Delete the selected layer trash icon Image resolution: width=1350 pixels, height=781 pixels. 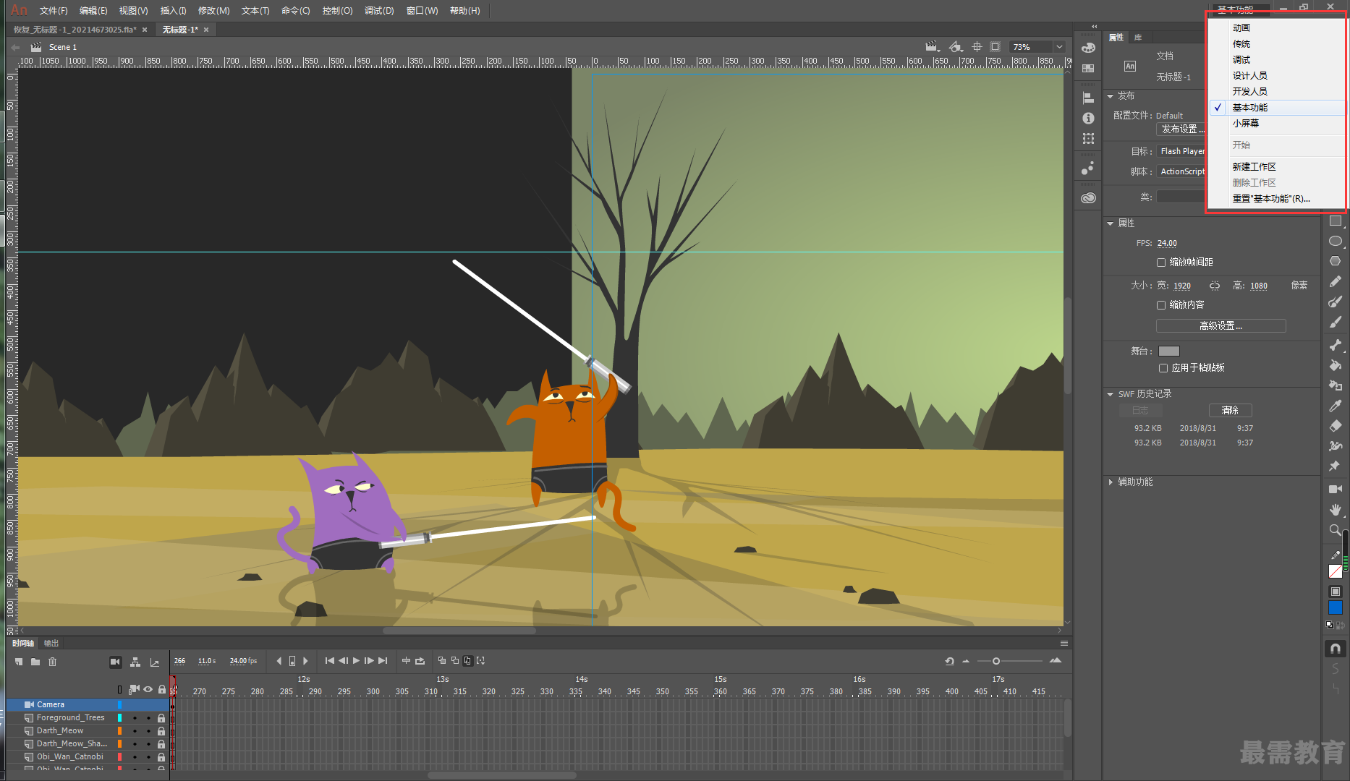click(x=52, y=662)
